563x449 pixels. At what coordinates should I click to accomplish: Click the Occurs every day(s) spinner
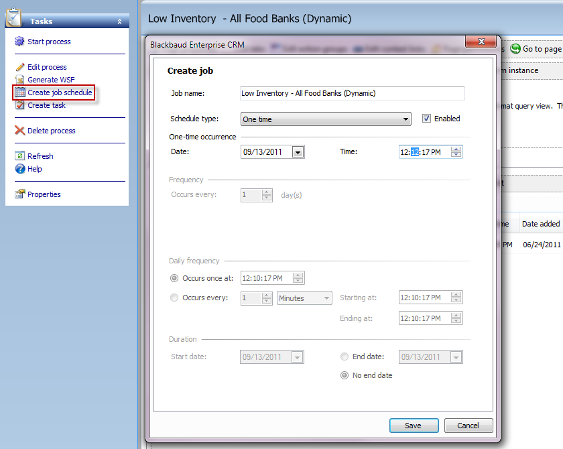click(x=267, y=195)
